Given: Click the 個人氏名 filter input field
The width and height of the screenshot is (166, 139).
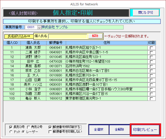Looking at the screenshot, I should [x=68, y=36].
